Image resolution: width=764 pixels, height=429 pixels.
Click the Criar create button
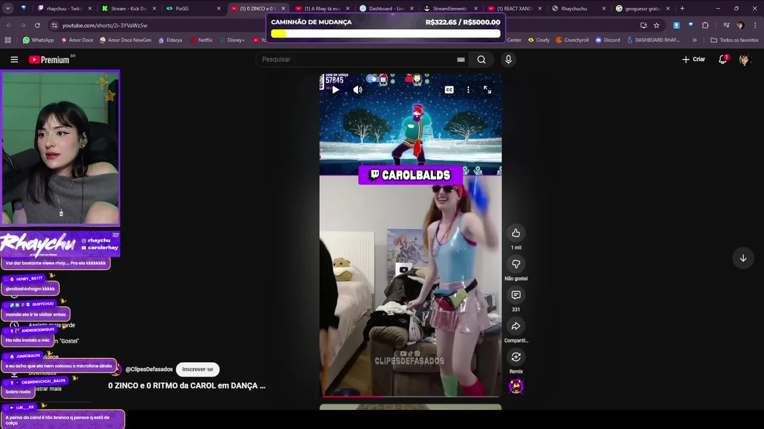pyautogui.click(x=694, y=60)
